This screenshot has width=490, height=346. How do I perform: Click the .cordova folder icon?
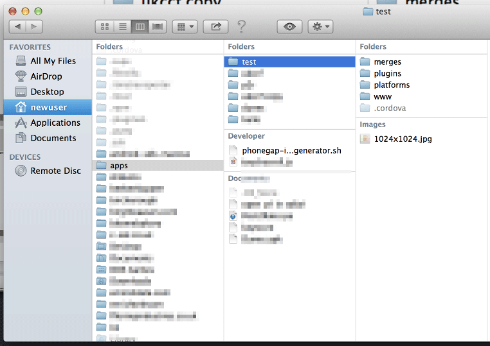pyautogui.click(x=365, y=108)
